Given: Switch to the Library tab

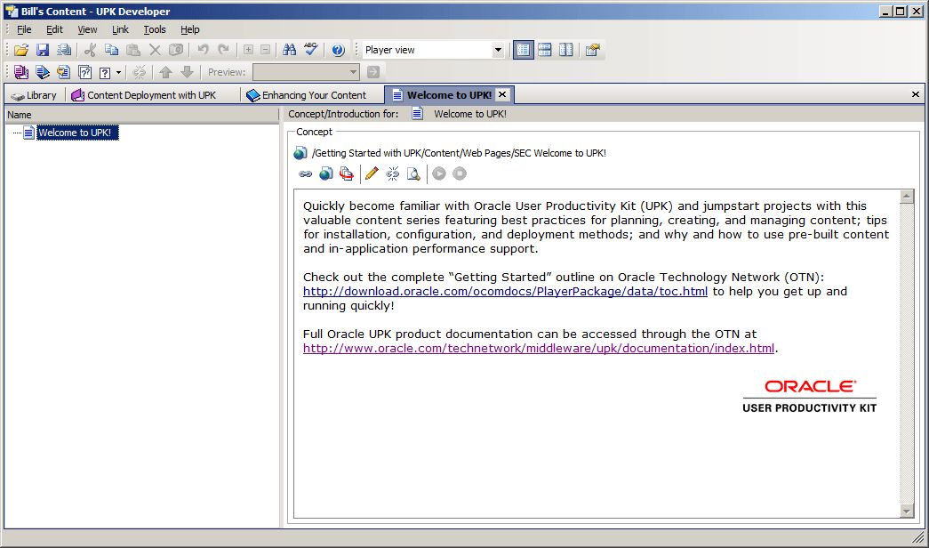Looking at the screenshot, I should [x=34, y=94].
